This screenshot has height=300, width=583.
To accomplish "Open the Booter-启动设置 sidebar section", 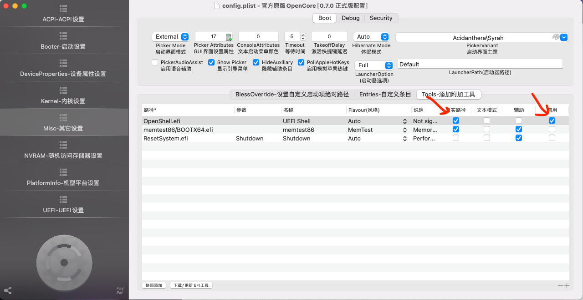I will (63, 41).
